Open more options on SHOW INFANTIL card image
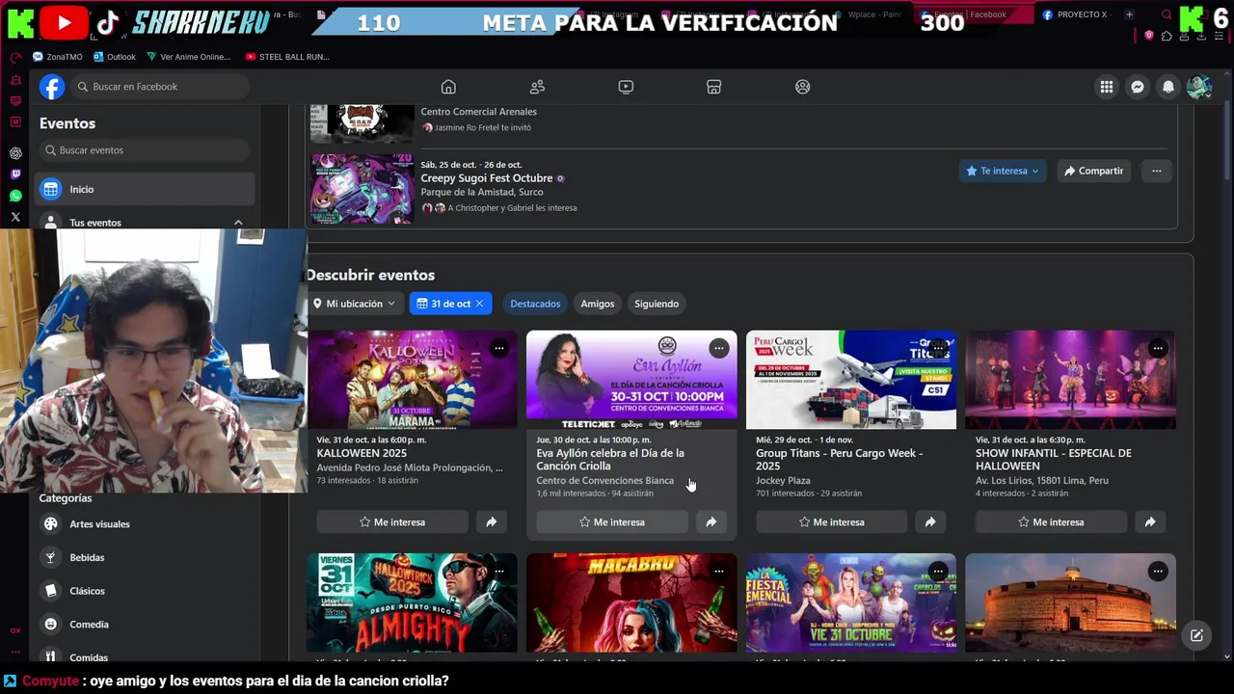Image resolution: width=1234 pixels, height=694 pixels. tap(1158, 348)
